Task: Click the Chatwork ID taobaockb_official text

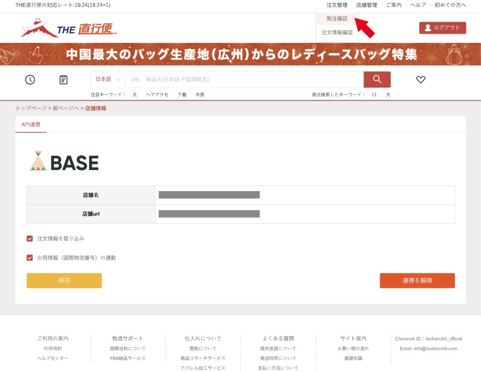Action: coord(428,339)
